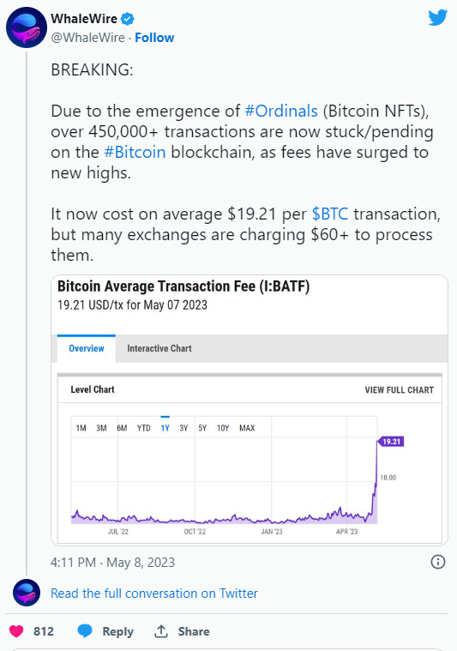Read the full conversation on Twitter
Screen dimensions: 457x651
point(154,594)
